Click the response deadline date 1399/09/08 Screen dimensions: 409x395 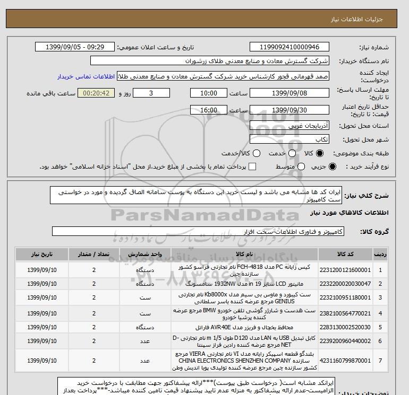[x=289, y=93]
